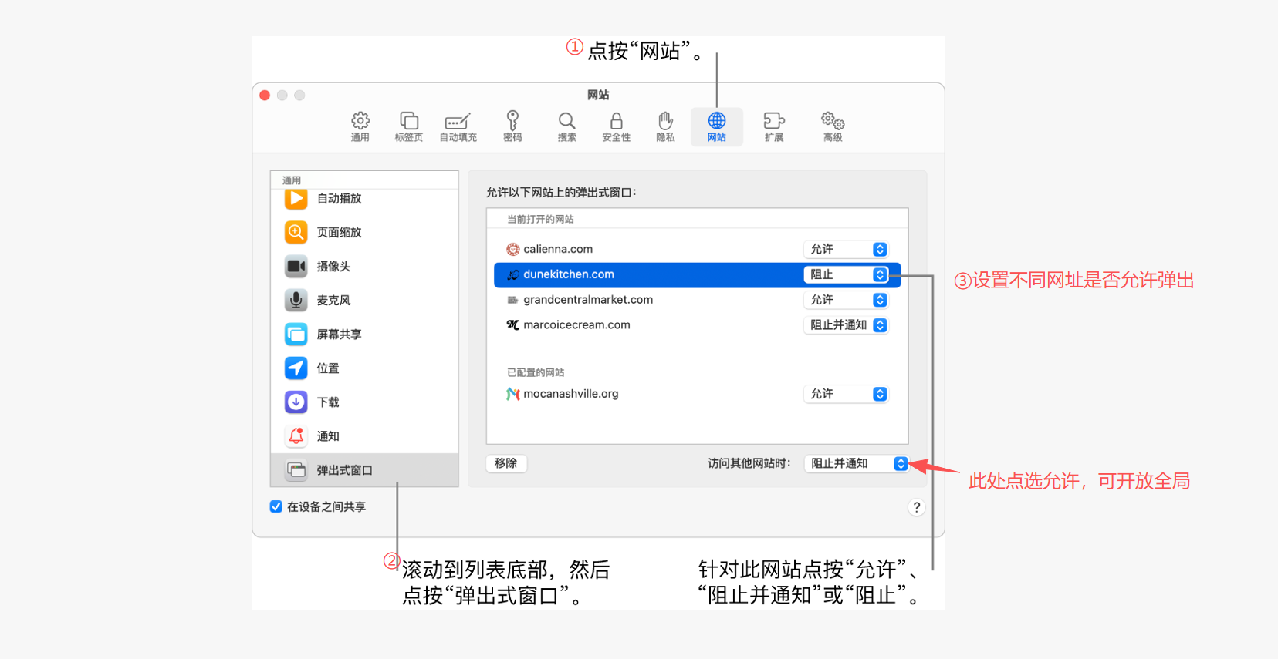
Task: Select 位置 in the sidebar list
Action: click(364, 368)
